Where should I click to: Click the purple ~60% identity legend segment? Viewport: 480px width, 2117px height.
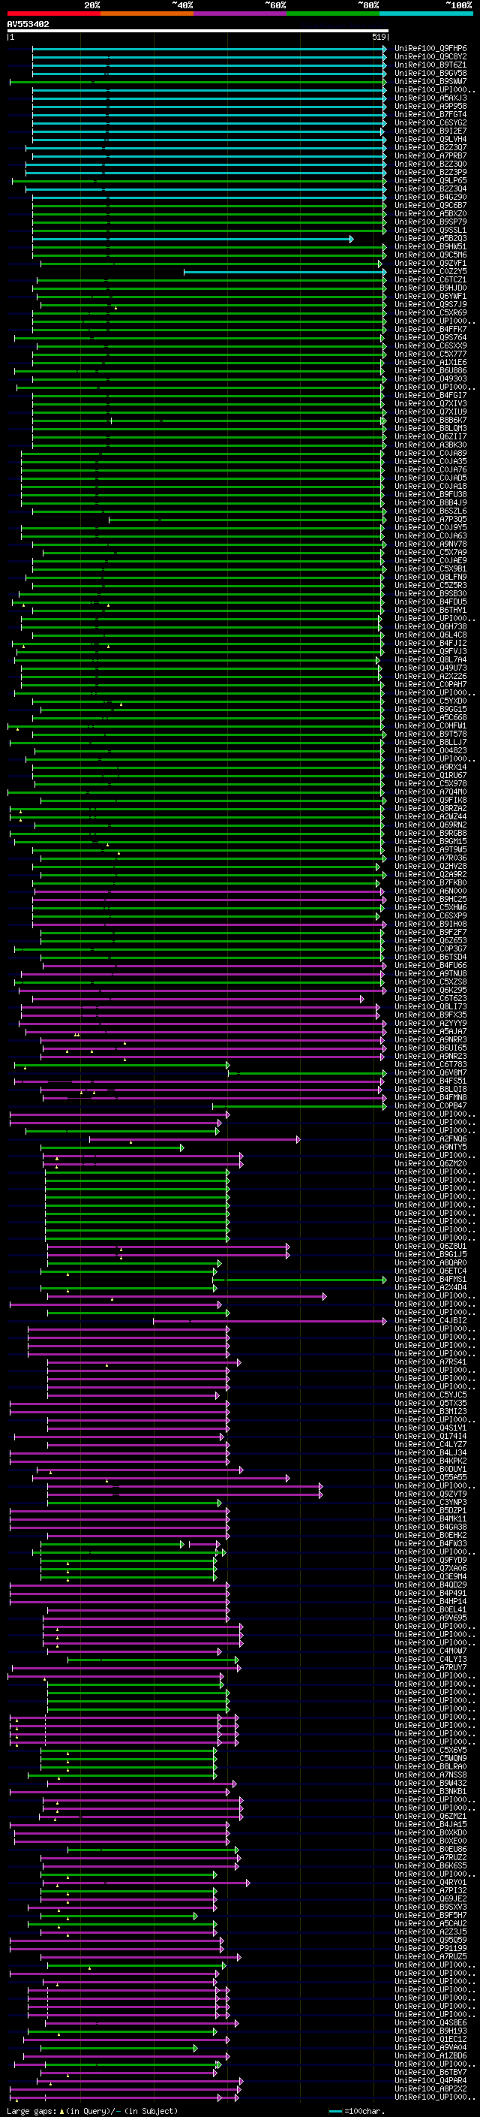tap(241, 14)
